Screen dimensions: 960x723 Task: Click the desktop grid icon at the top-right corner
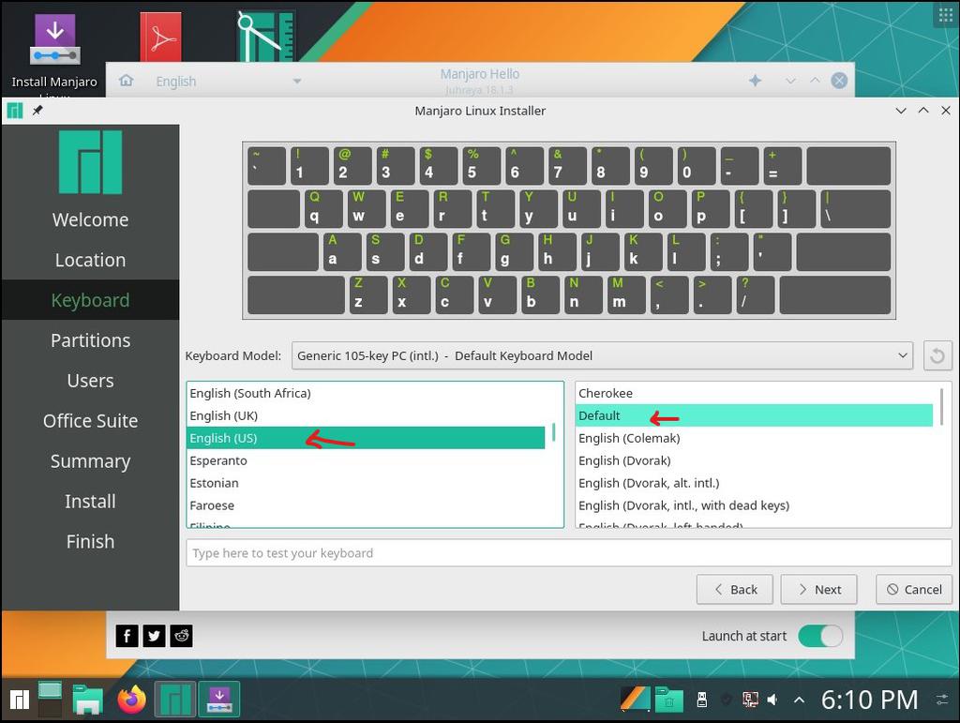click(x=946, y=15)
